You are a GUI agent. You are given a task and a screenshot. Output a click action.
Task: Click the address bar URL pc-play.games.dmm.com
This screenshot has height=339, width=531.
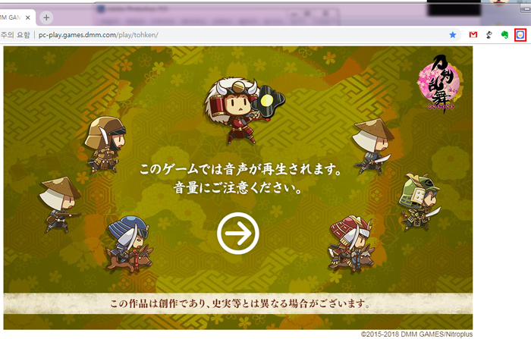[x=98, y=35]
